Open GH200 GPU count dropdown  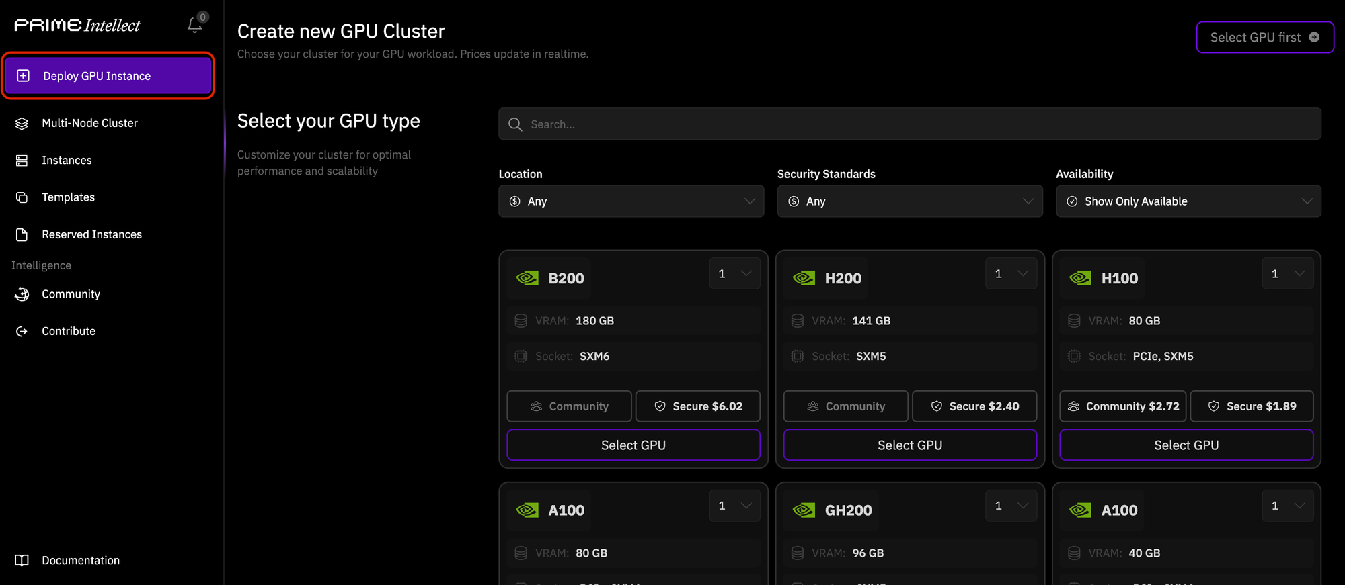[1011, 506]
